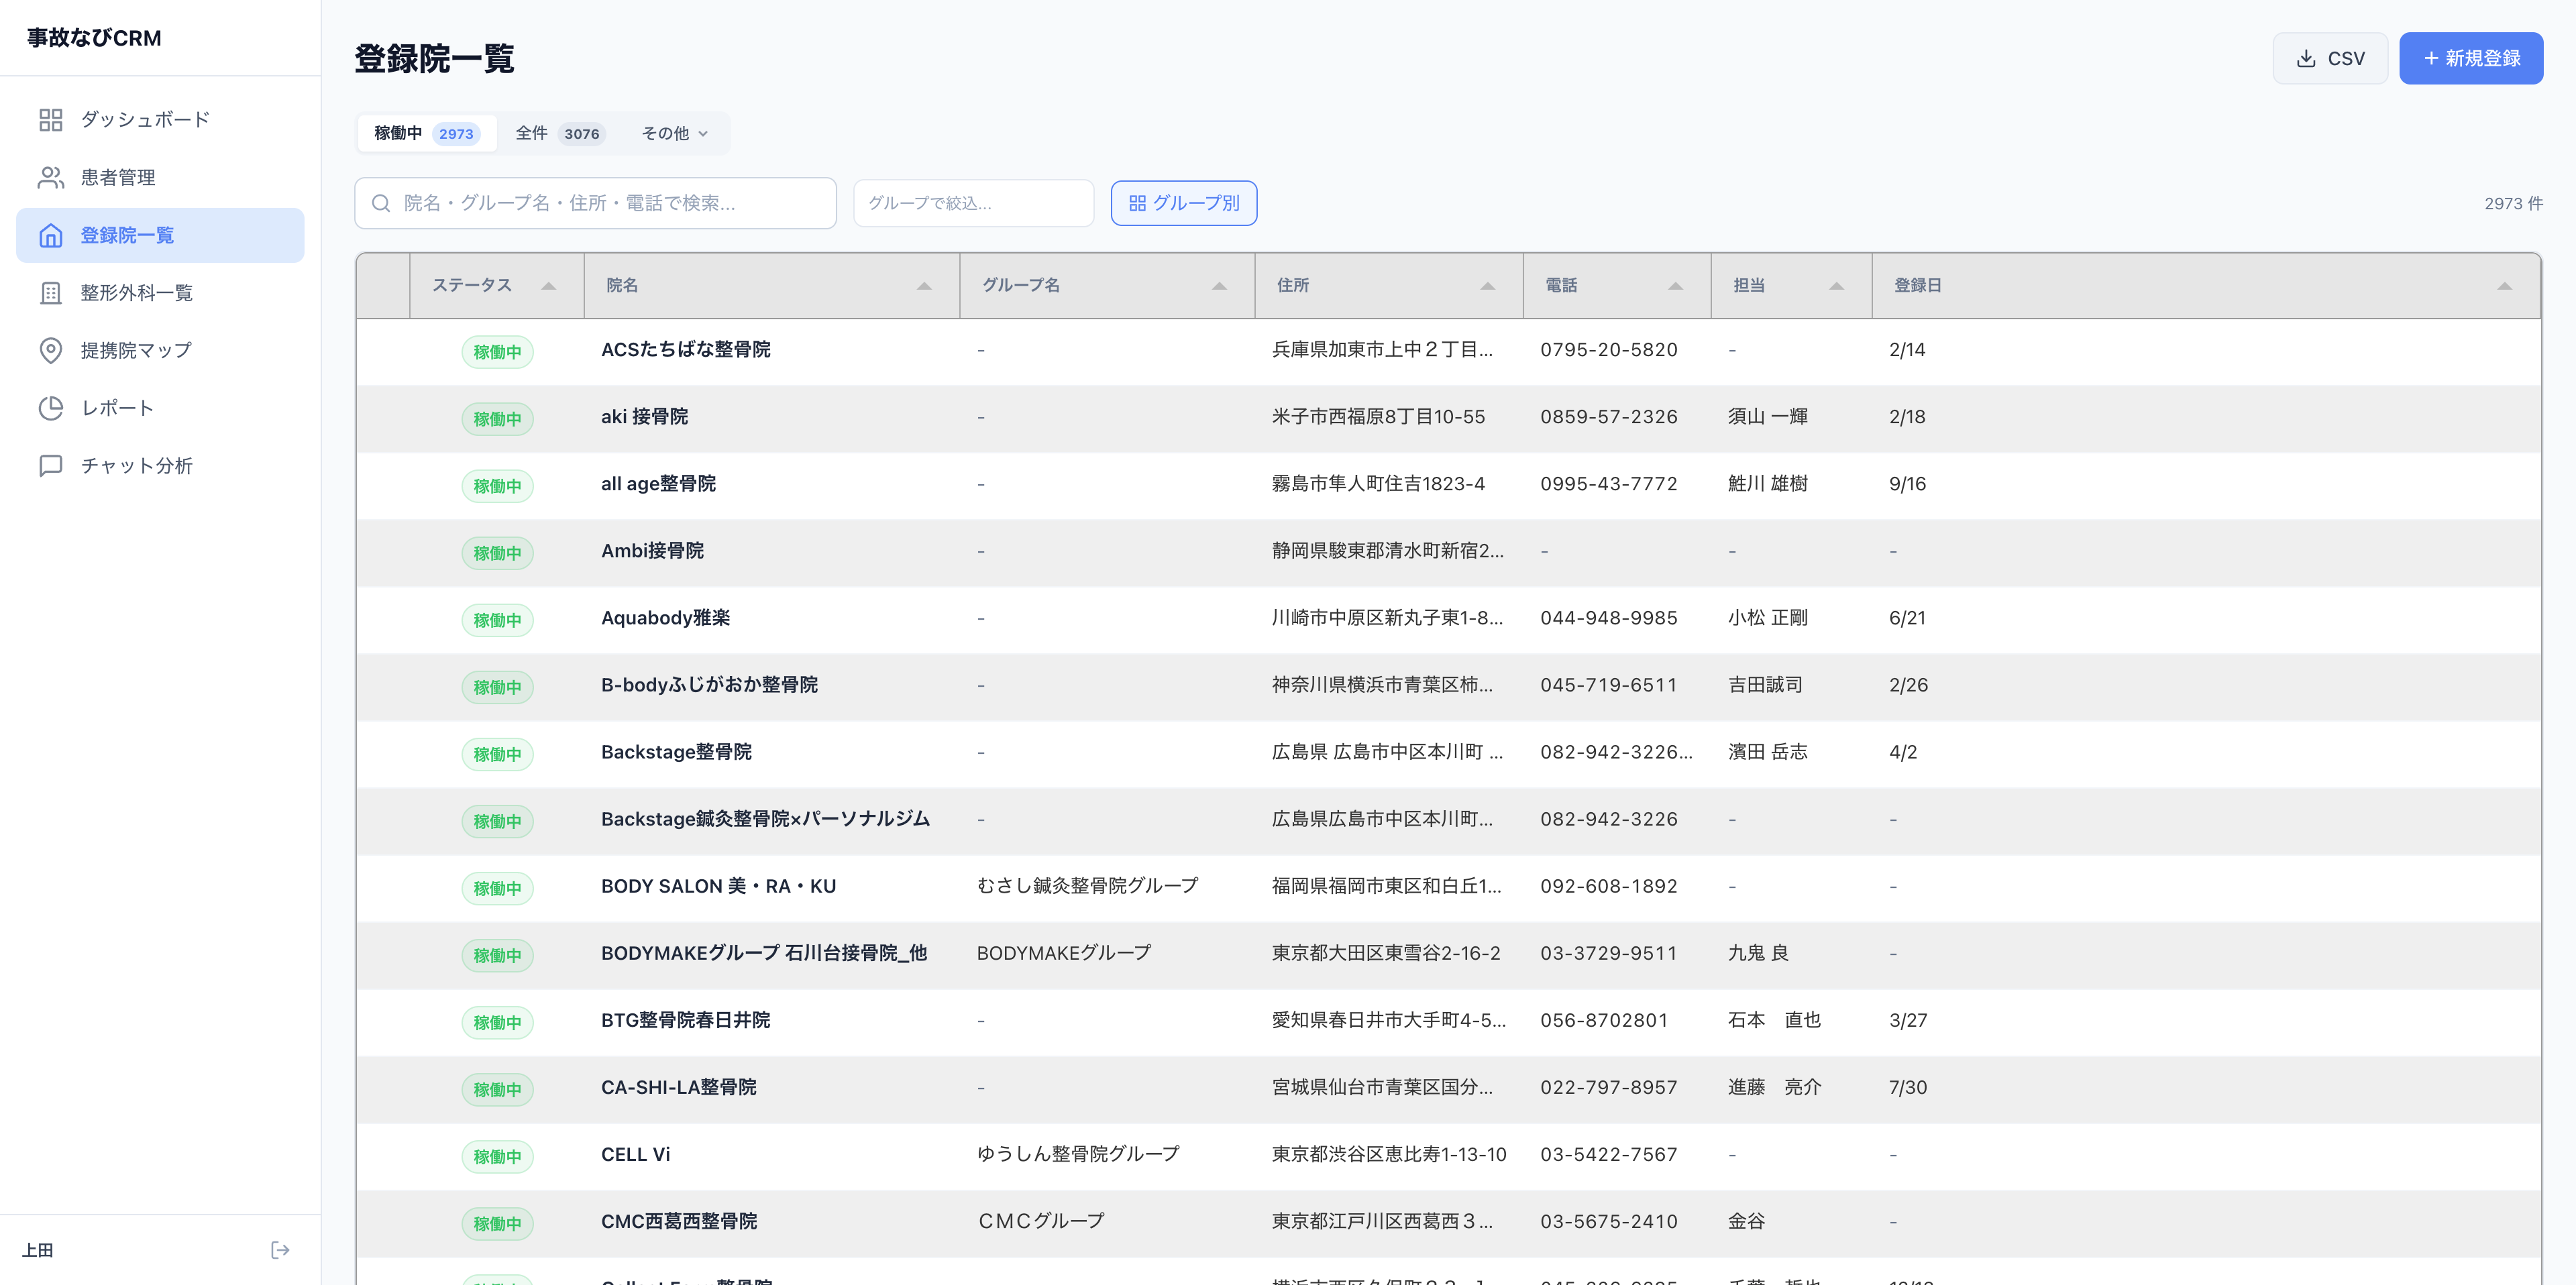Screen dimensions: 2576x1285
Task: Click the logout icon next to 上田
Action: tap(280, 1249)
